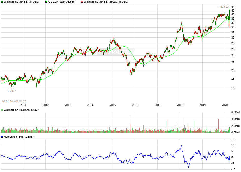Click the 26 price axis label
The height and width of the screenshot is (172, 241).
click(233, 49)
